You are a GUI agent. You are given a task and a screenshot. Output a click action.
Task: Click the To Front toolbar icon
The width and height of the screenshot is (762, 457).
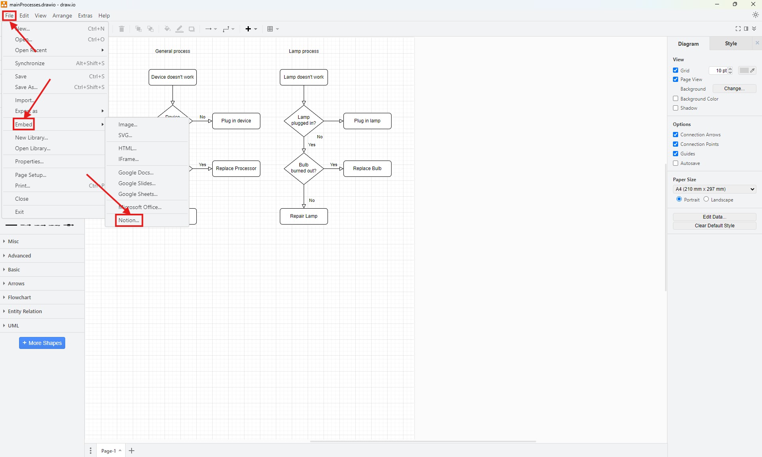click(x=138, y=29)
